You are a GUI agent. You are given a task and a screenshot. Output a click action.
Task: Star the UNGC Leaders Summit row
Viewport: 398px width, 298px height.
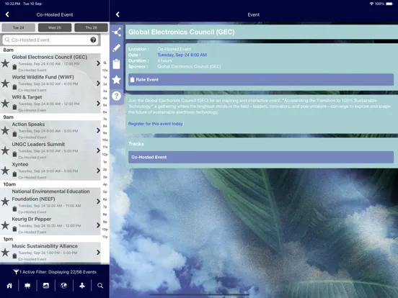click(5, 150)
